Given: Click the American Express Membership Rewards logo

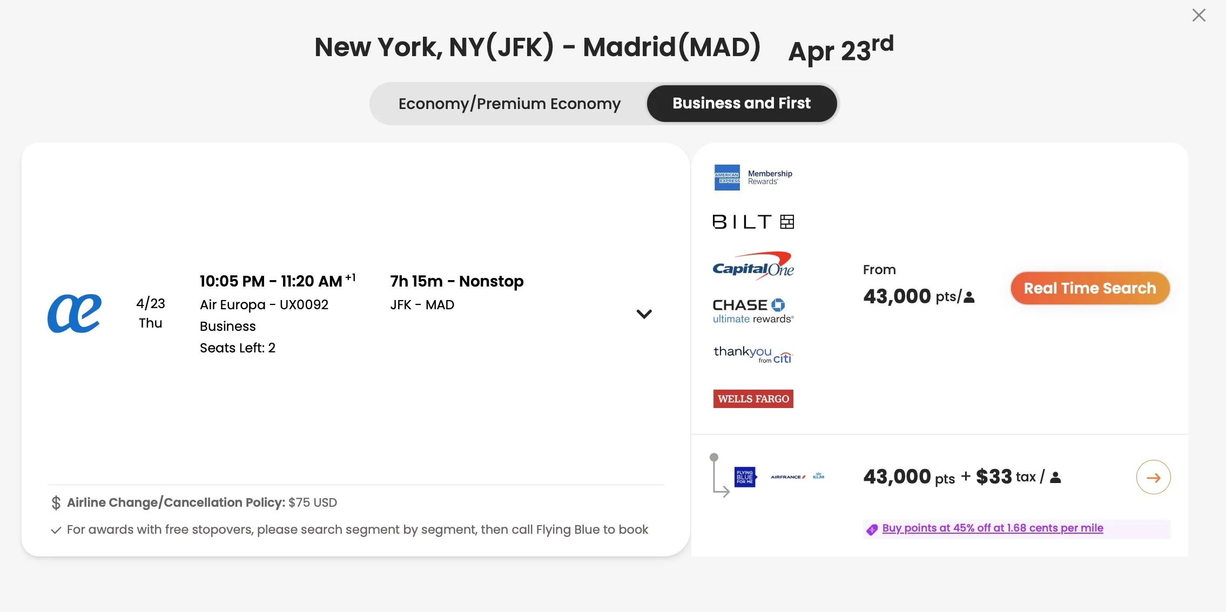Looking at the screenshot, I should (753, 178).
